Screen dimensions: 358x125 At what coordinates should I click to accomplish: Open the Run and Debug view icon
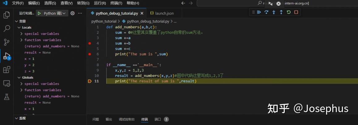tap(6, 56)
